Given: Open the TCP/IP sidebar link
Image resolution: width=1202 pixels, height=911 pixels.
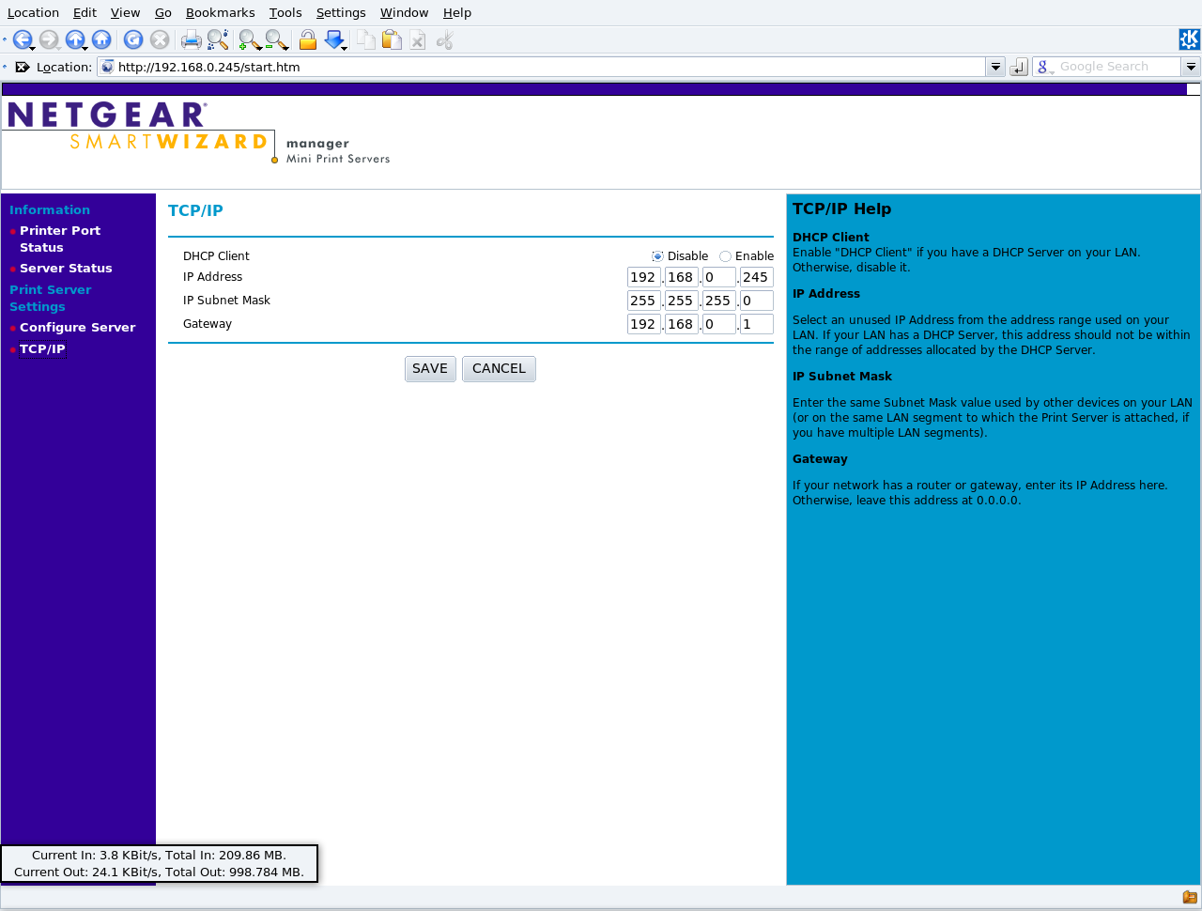Looking at the screenshot, I should 42,348.
